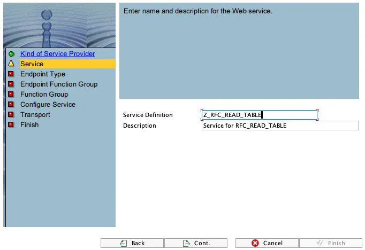
Task: Click the red icon beside Configure Service
Action: tap(11, 104)
